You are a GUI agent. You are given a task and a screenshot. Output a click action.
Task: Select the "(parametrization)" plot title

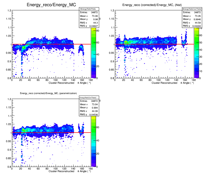click(x=49, y=93)
